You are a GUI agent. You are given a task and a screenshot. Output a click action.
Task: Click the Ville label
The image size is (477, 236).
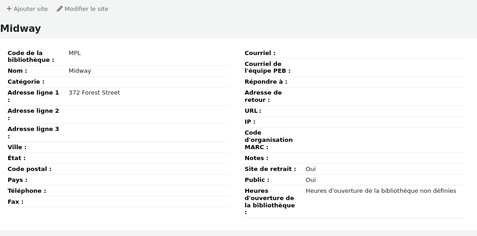click(x=17, y=147)
